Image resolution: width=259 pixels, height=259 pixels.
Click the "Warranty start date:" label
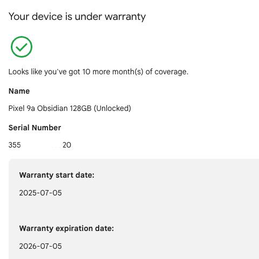(x=57, y=175)
